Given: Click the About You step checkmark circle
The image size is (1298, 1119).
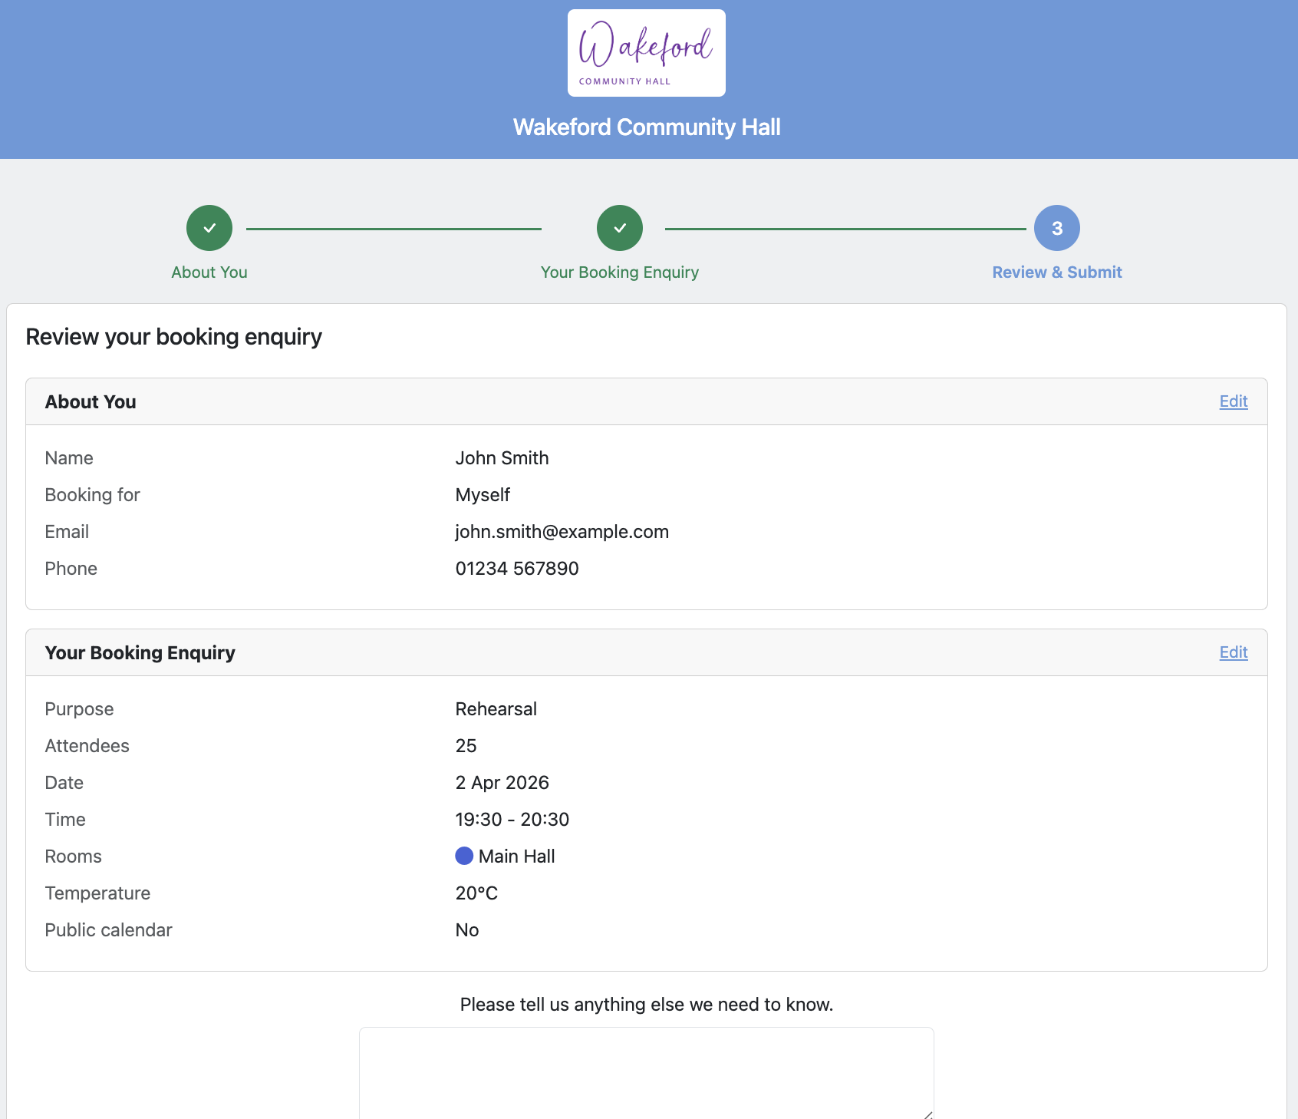Looking at the screenshot, I should click(x=209, y=228).
